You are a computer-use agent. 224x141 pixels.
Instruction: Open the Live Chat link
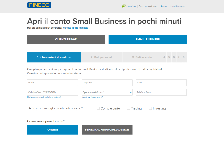tap(131, 7)
